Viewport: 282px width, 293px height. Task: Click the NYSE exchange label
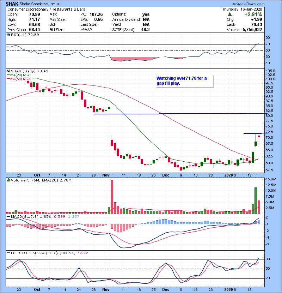click(x=55, y=4)
